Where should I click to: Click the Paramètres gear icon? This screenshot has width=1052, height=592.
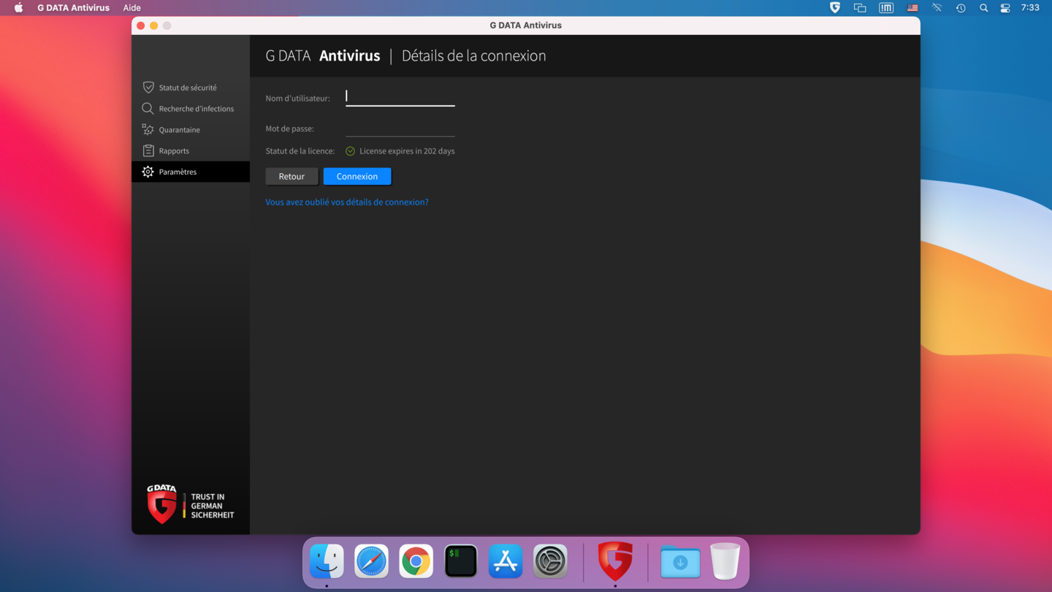coord(148,172)
